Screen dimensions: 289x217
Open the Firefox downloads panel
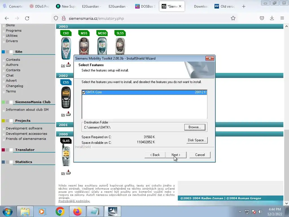pyautogui.click(x=272, y=18)
